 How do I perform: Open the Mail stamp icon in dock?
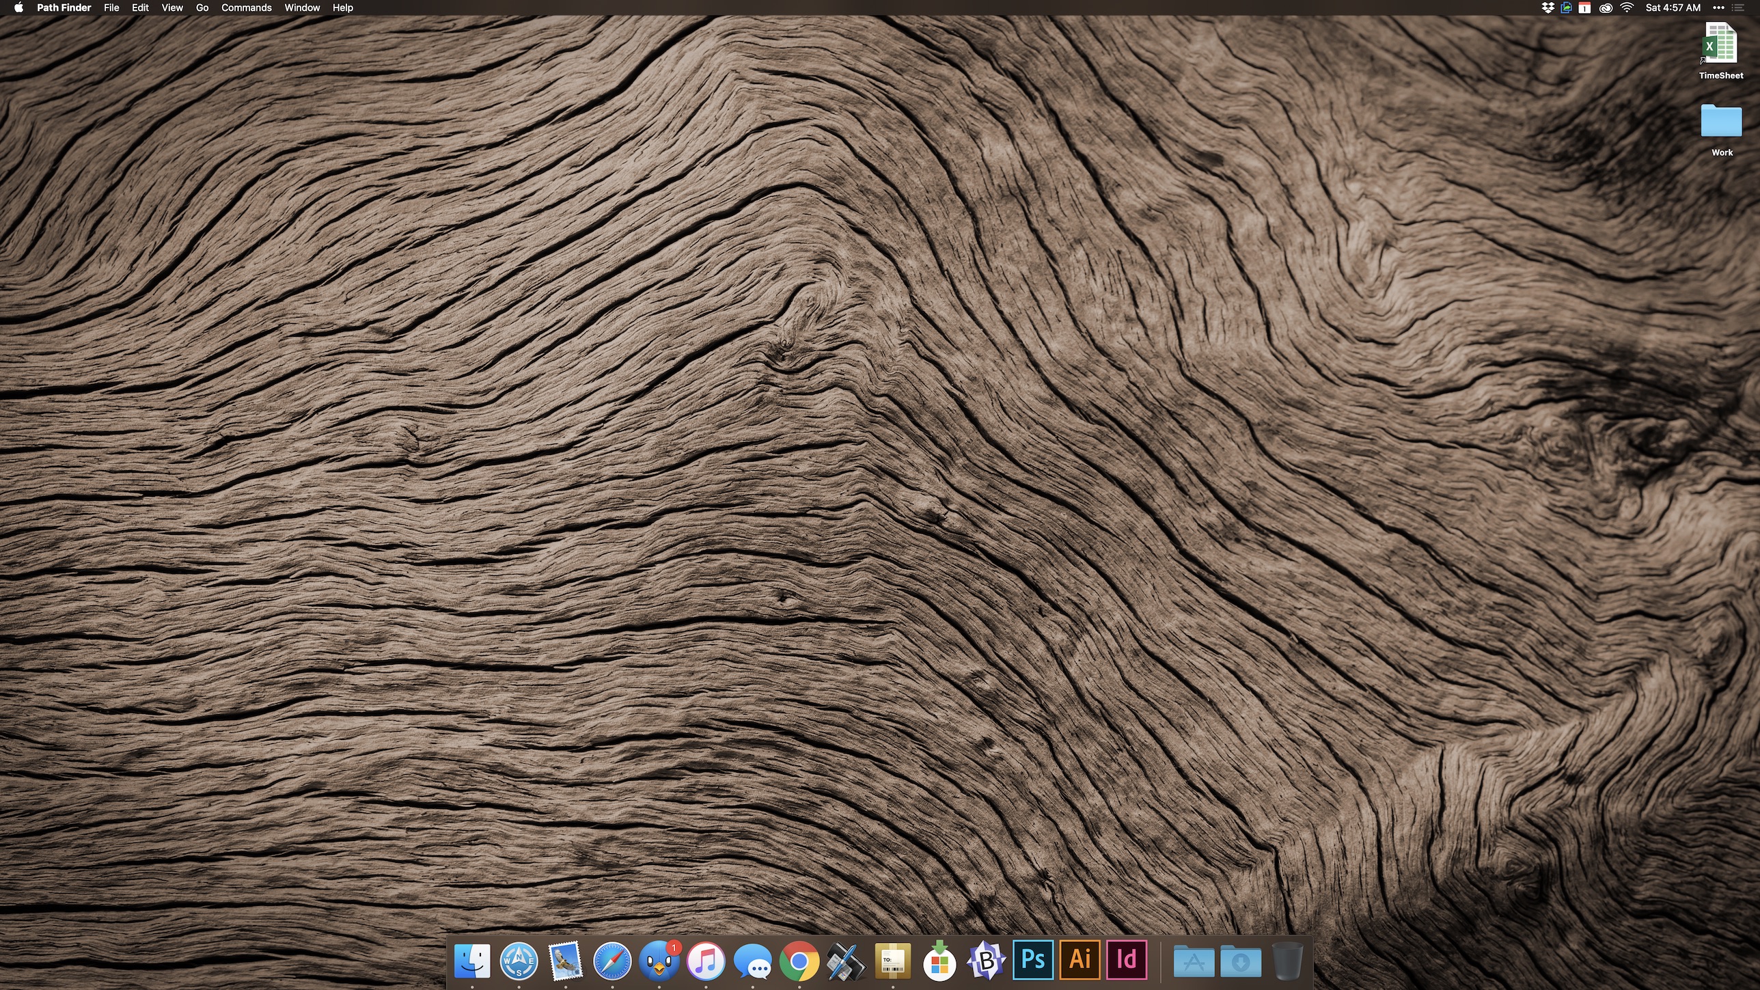[566, 961]
